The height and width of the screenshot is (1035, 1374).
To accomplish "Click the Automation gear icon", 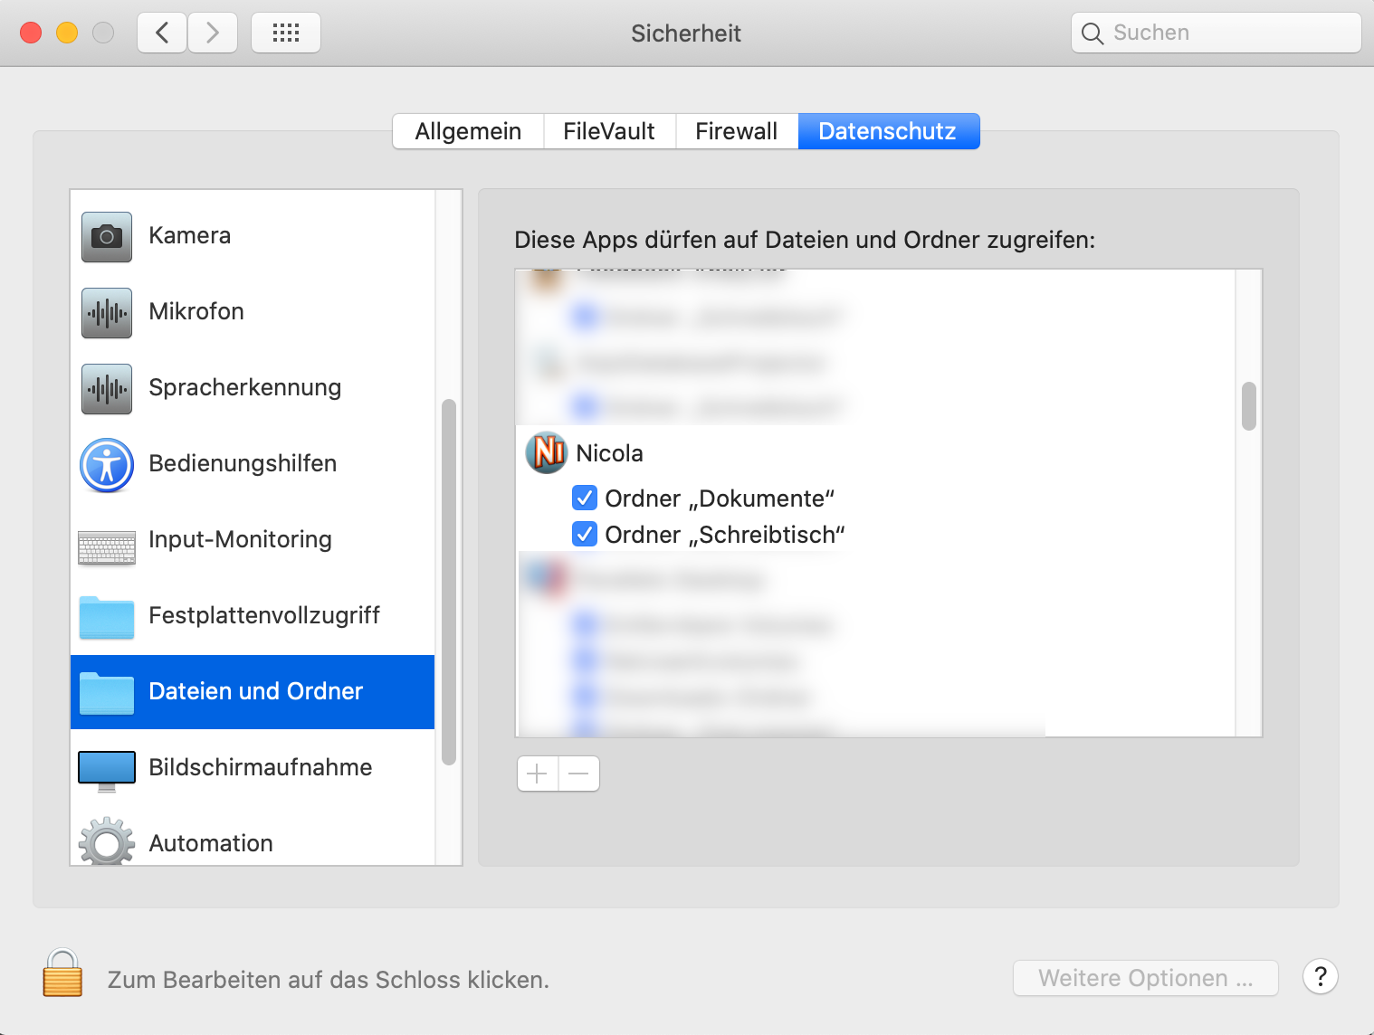I will (107, 842).
